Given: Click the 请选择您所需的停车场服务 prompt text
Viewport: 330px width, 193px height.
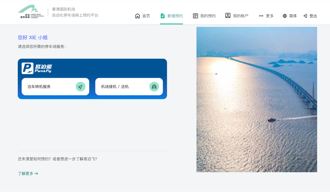Looking at the screenshot, I should point(42,47).
